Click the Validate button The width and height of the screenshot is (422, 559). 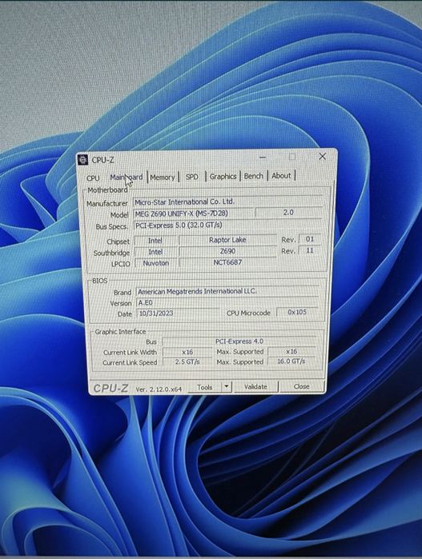pos(255,387)
